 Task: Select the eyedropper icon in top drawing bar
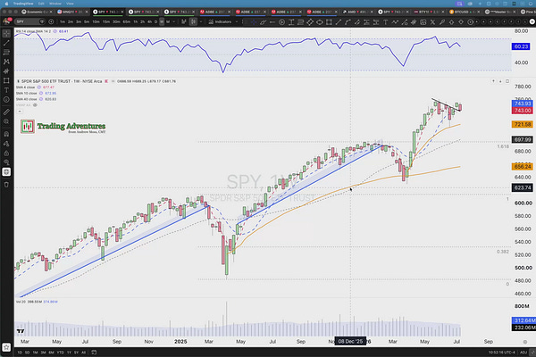click(442, 22)
